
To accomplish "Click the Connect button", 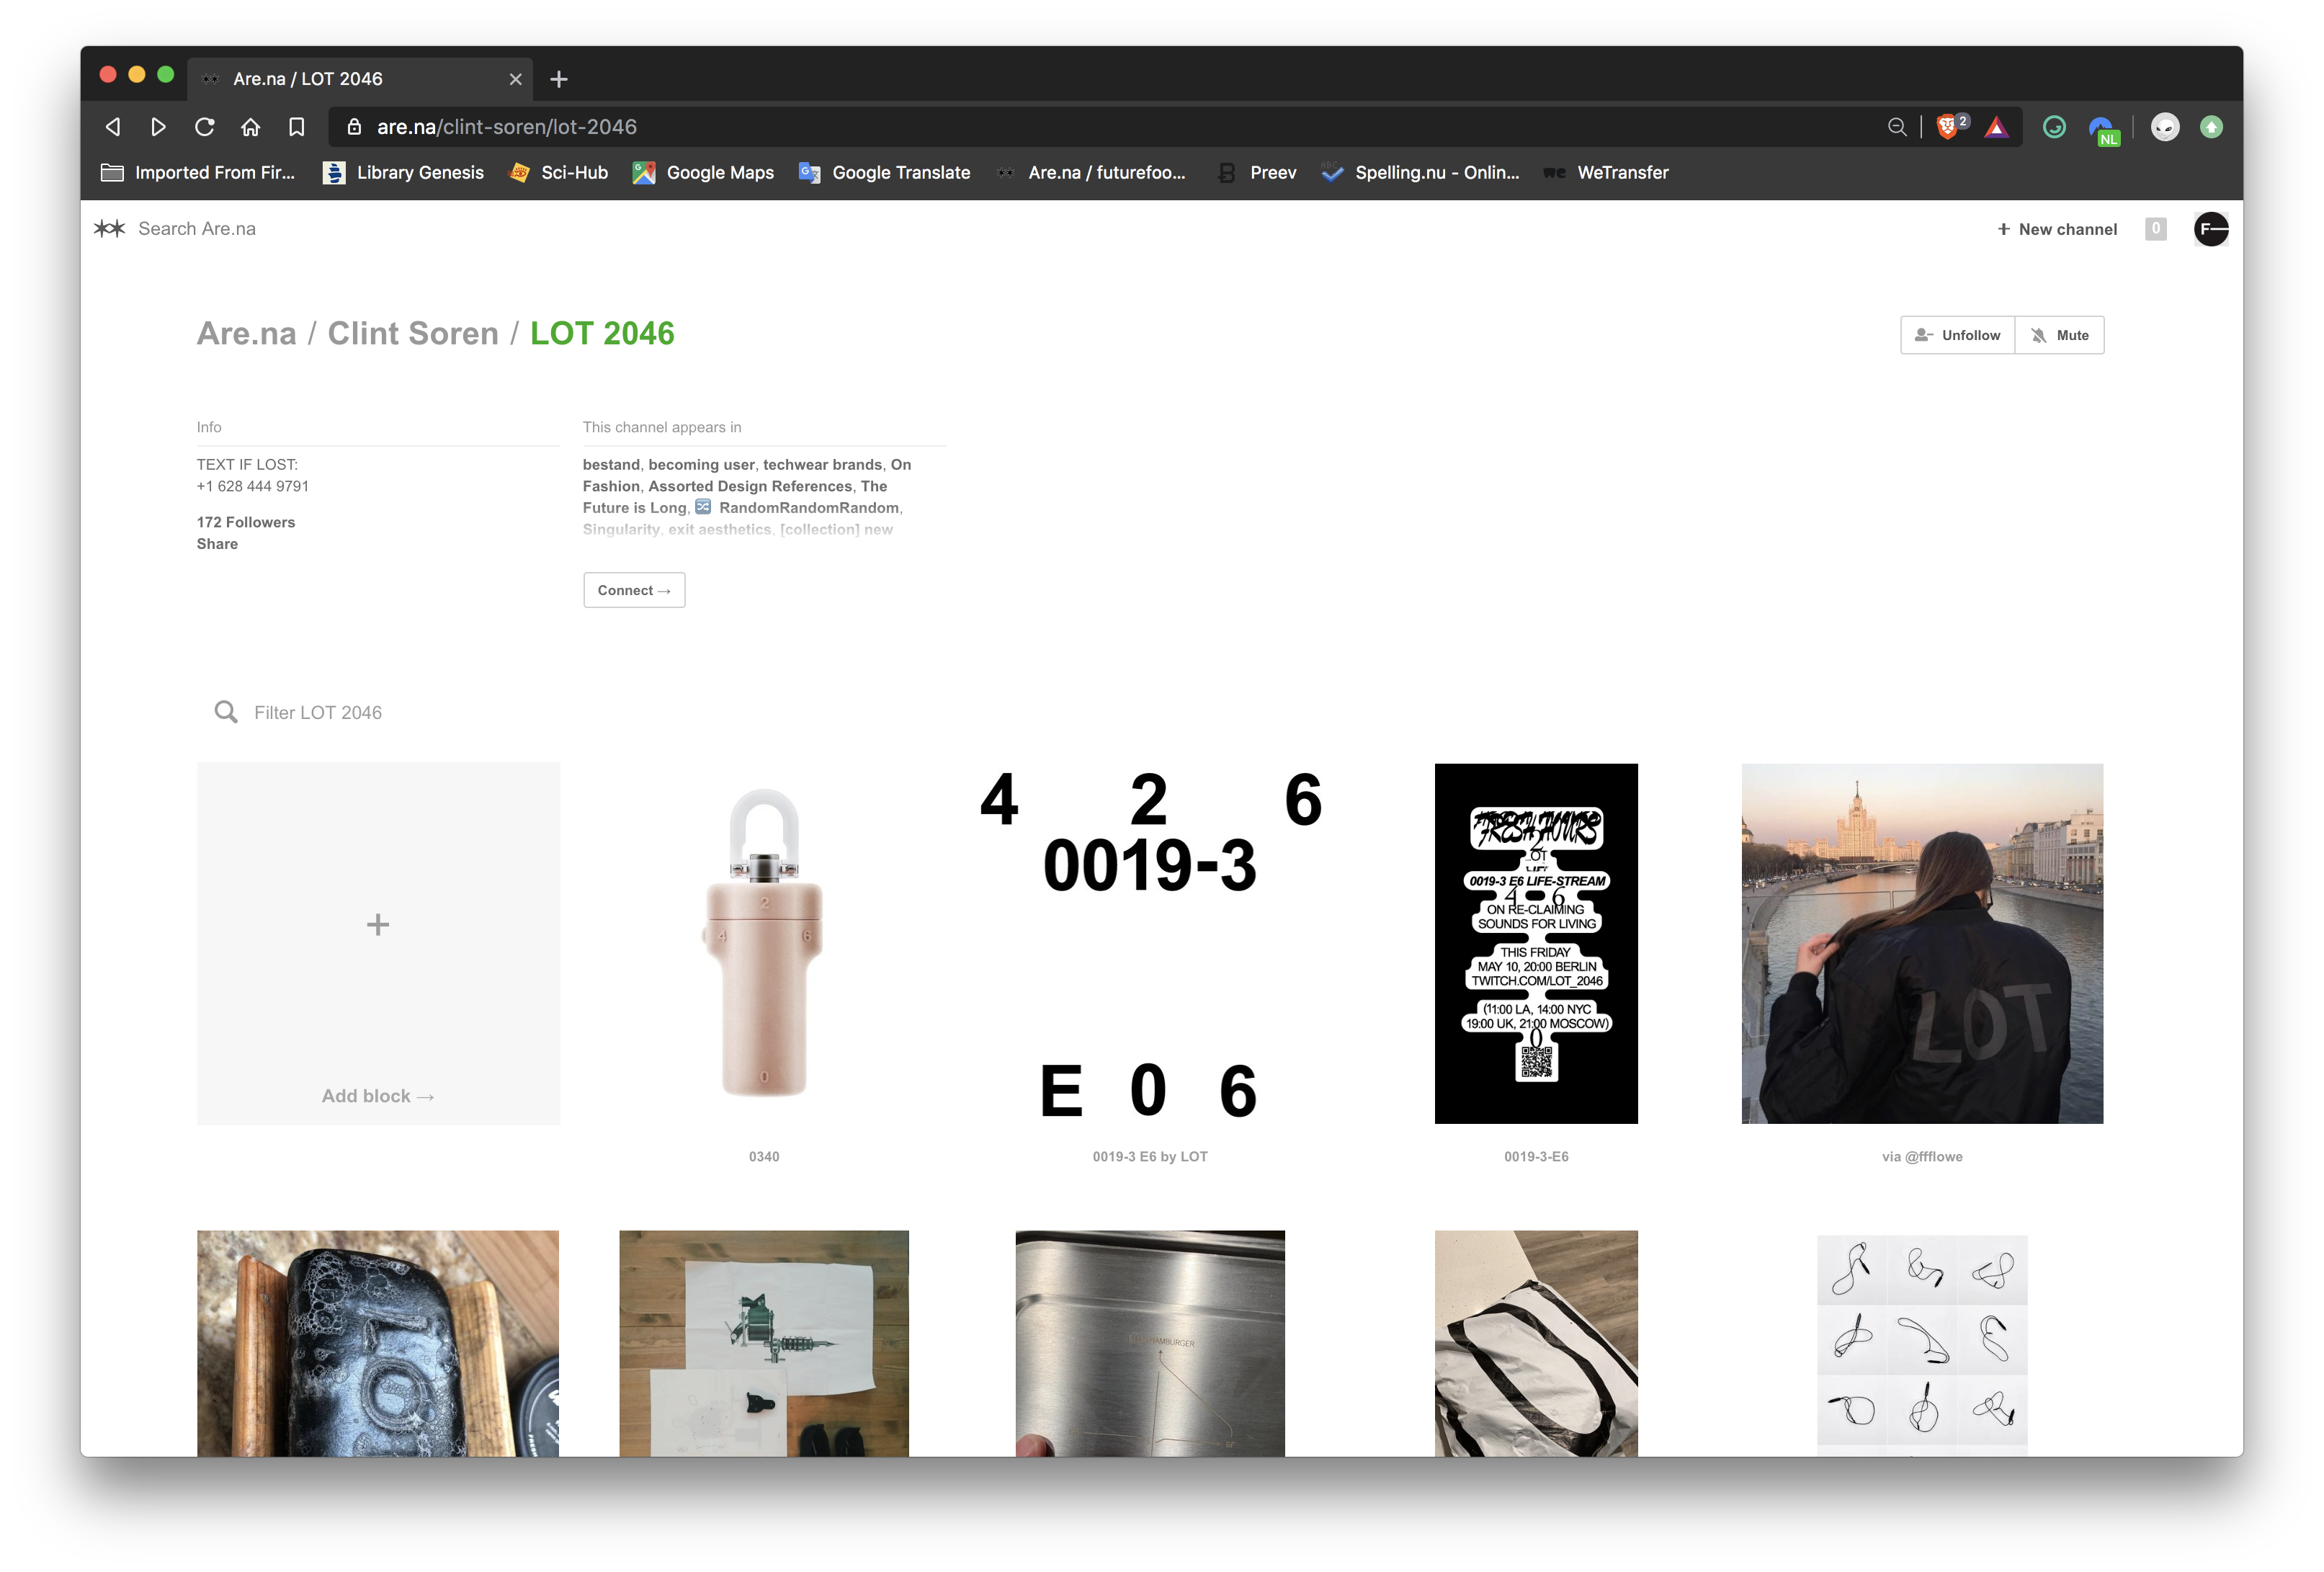I will (x=634, y=590).
